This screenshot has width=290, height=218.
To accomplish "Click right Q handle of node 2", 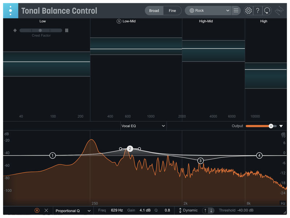I will click(140, 149).
